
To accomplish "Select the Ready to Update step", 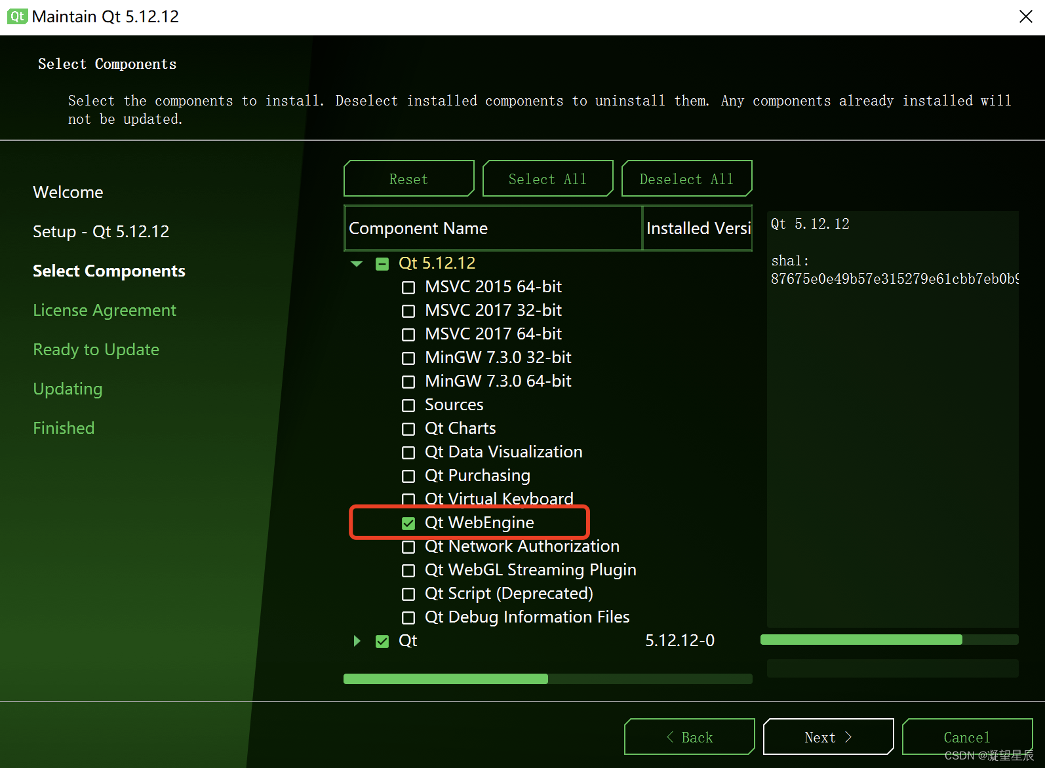I will [x=96, y=349].
